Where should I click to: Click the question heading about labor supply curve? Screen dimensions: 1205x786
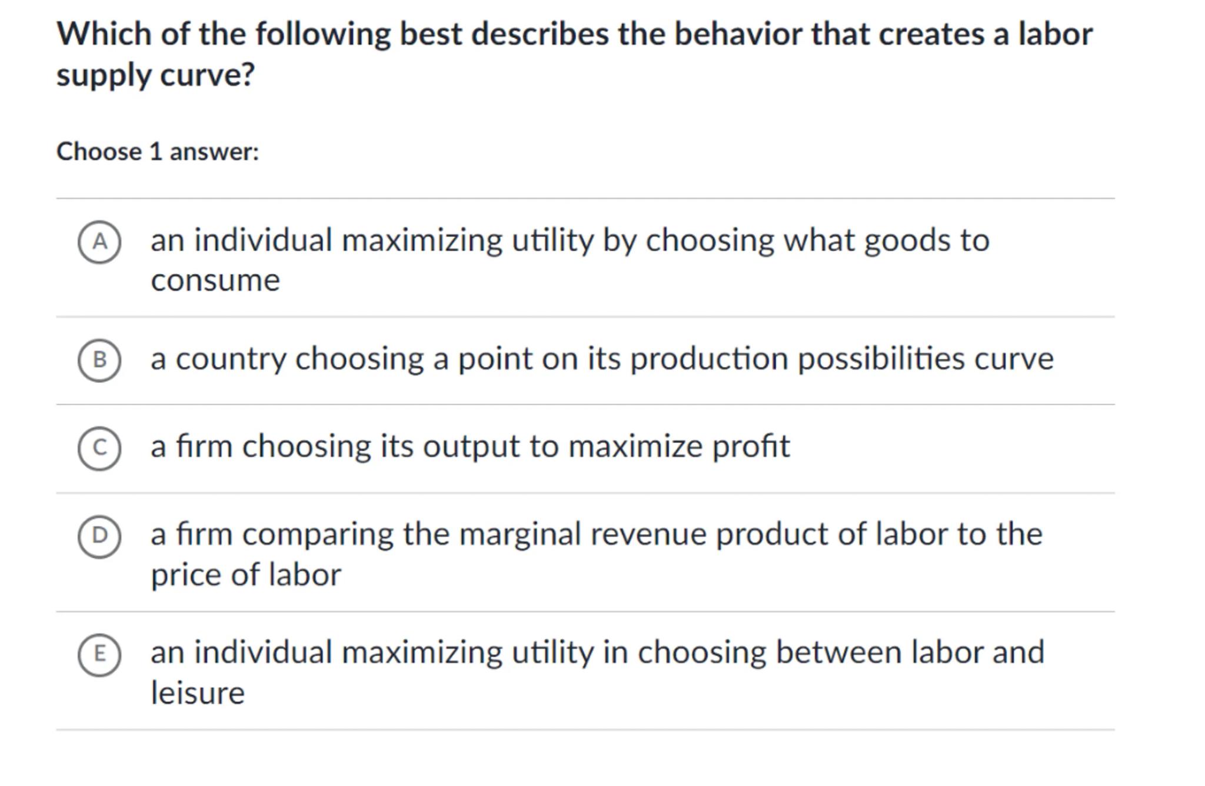pyautogui.click(x=574, y=34)
